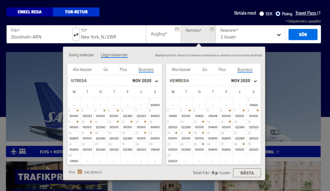Viewport: 330px width, 191px height.
Task: Open the Utresa NOV 2020 month dropdown
Action: tap(156, 81)
